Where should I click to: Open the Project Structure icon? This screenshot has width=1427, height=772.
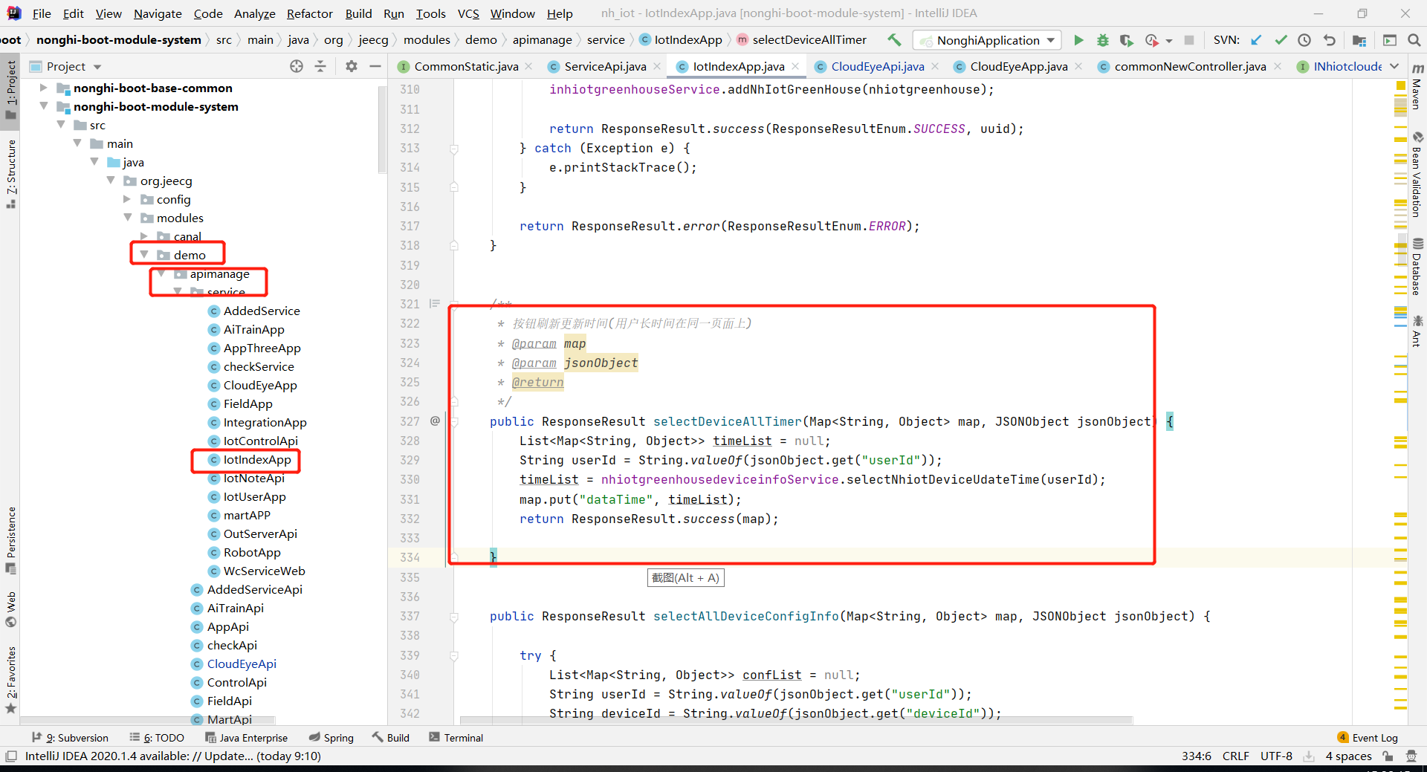tap(1359, 40)
